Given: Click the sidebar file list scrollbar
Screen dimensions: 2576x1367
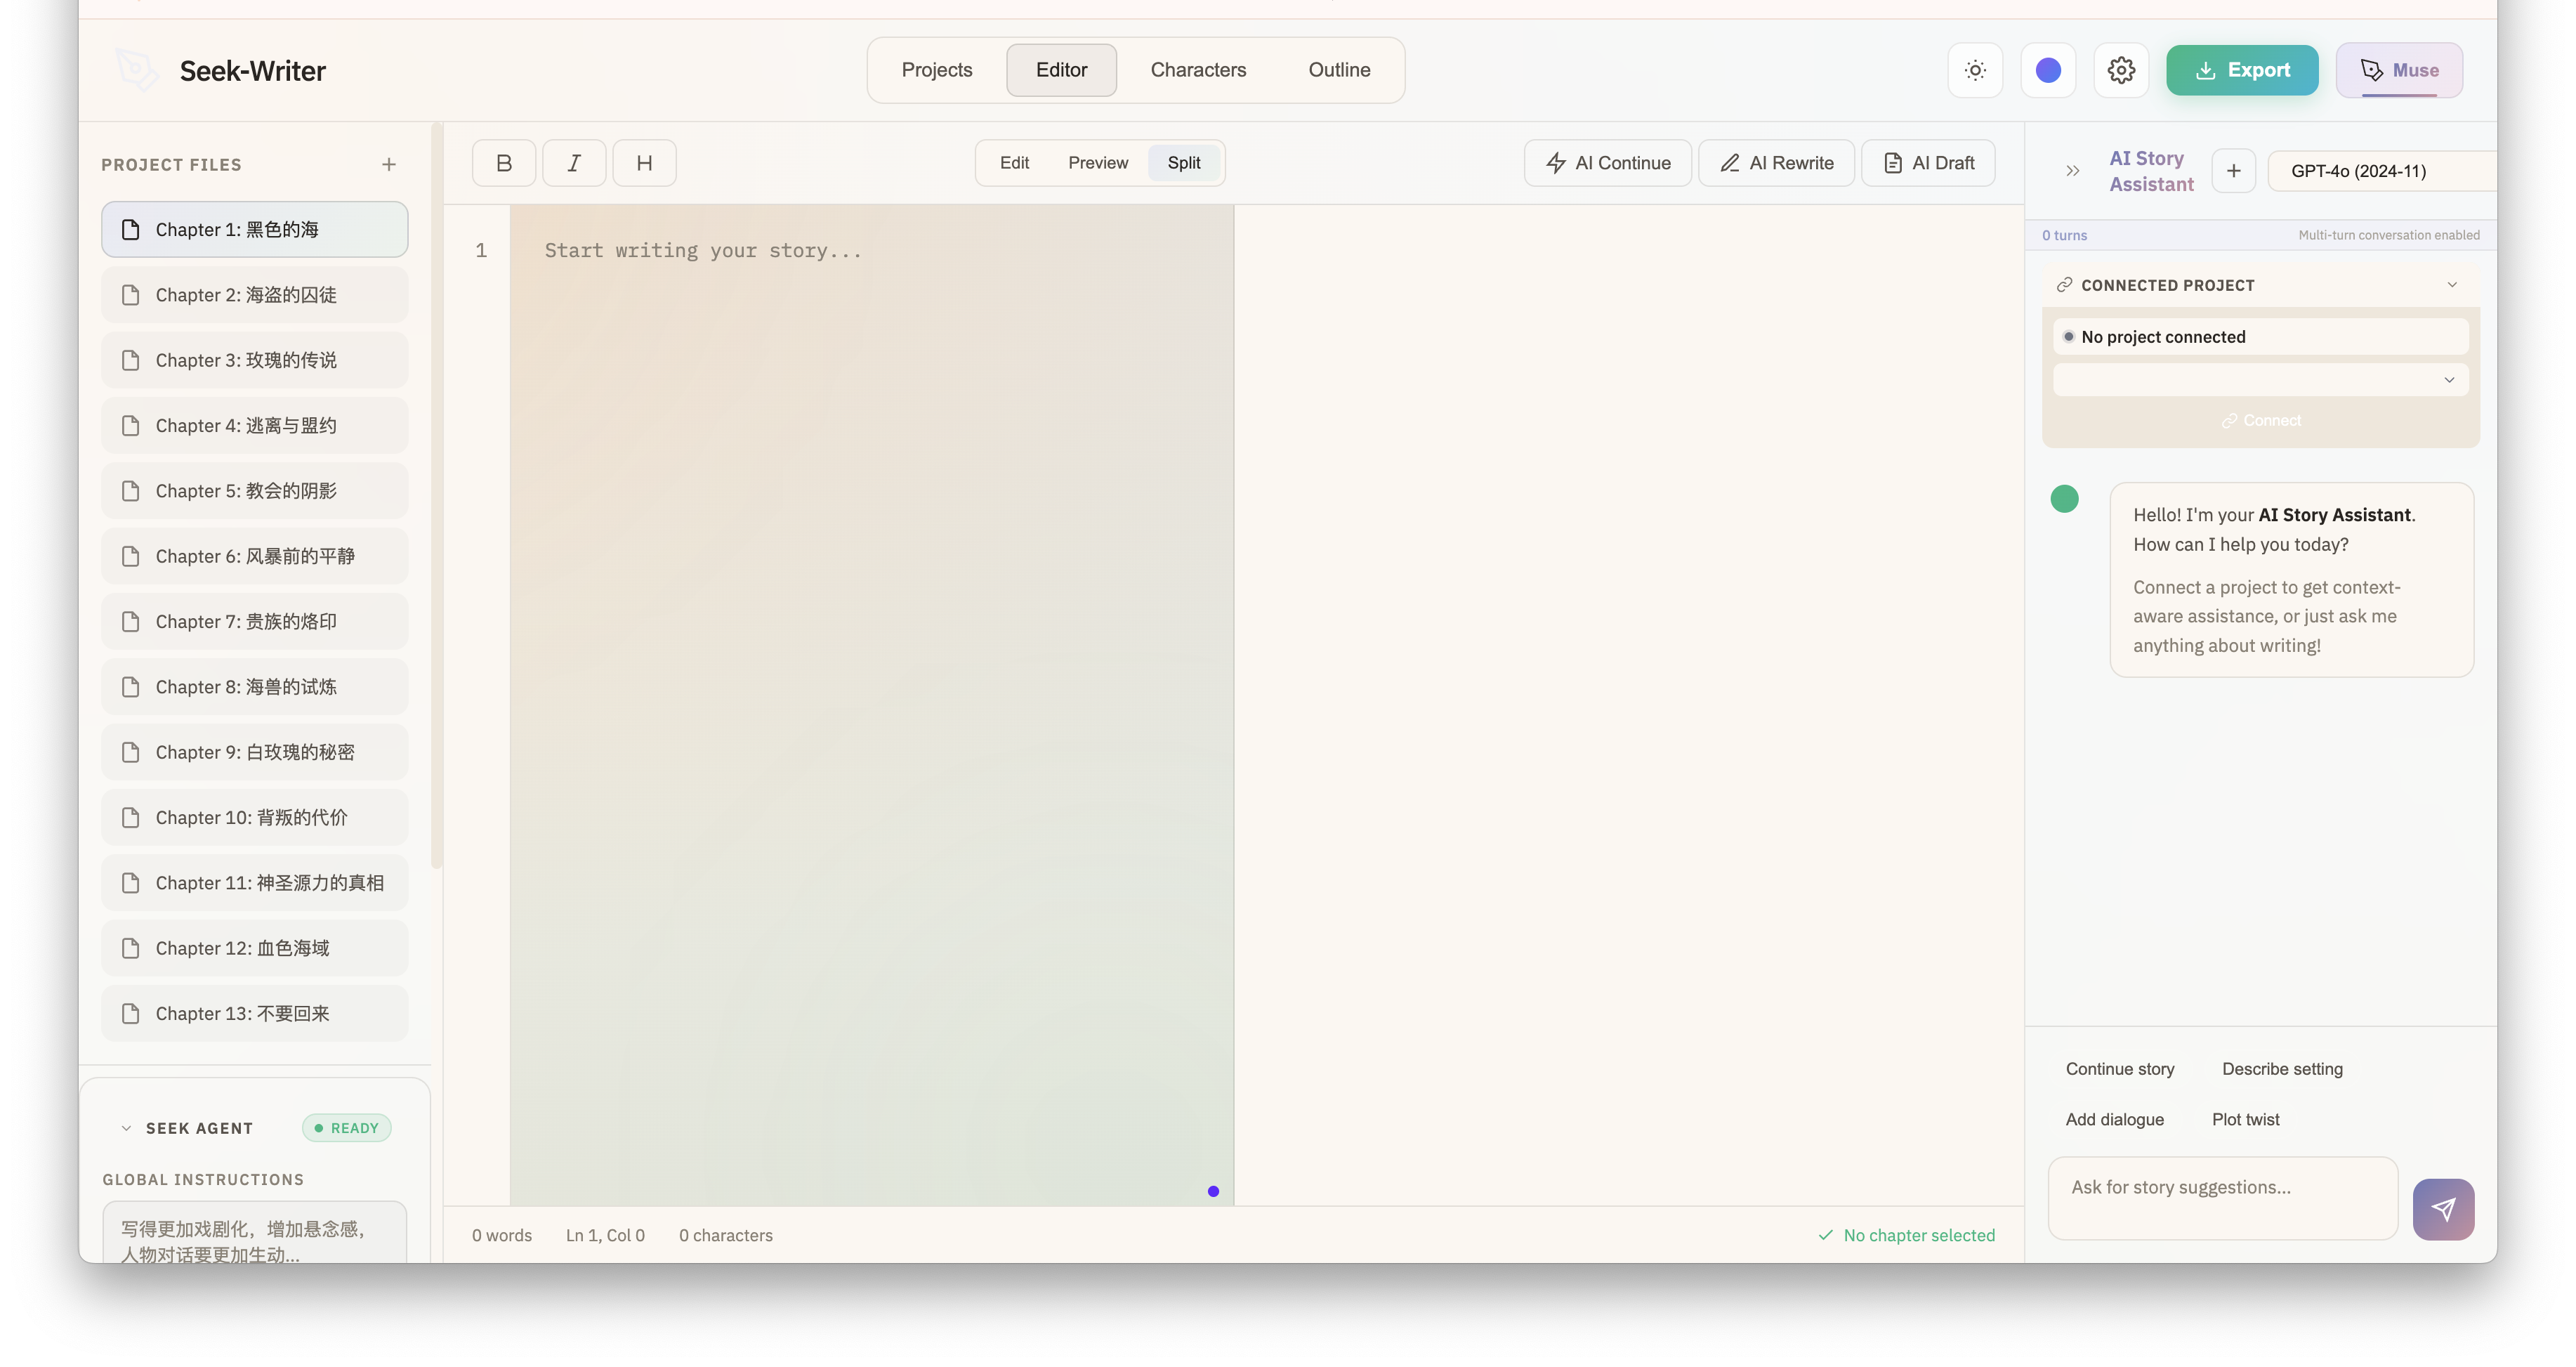Looking at the screenshot, I should click(436, 495).
